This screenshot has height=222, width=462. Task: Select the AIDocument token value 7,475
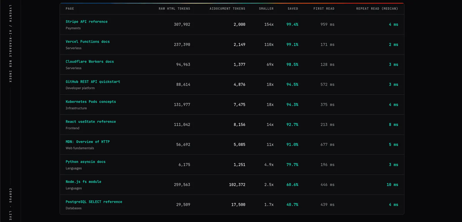[239, 105]
